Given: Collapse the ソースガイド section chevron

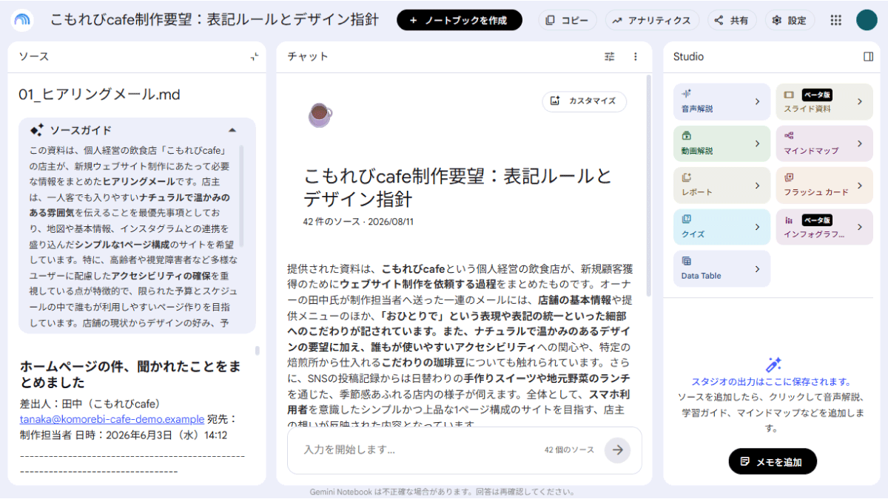Looking at the screenshot, I should tap(232, 130).
